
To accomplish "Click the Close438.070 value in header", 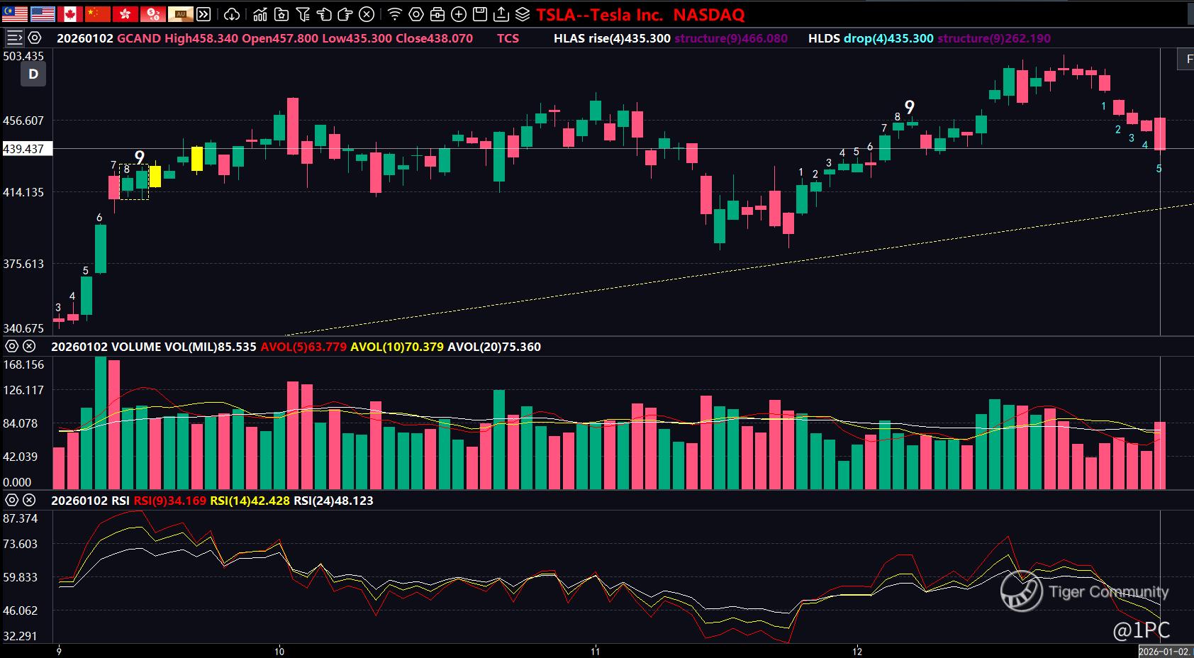I will point(434,38).
